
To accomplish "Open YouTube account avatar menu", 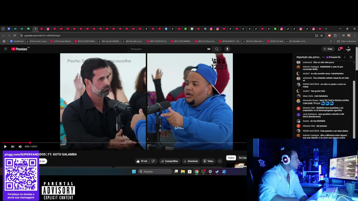I will [x=348, y=49].
